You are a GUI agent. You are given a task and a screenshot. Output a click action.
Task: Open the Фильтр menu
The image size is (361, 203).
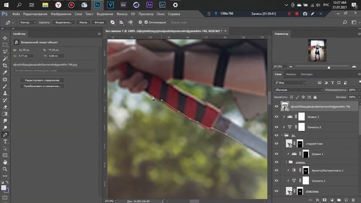[x=122, y=14]
